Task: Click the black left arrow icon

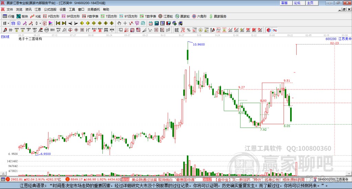Action: point(70,23)
